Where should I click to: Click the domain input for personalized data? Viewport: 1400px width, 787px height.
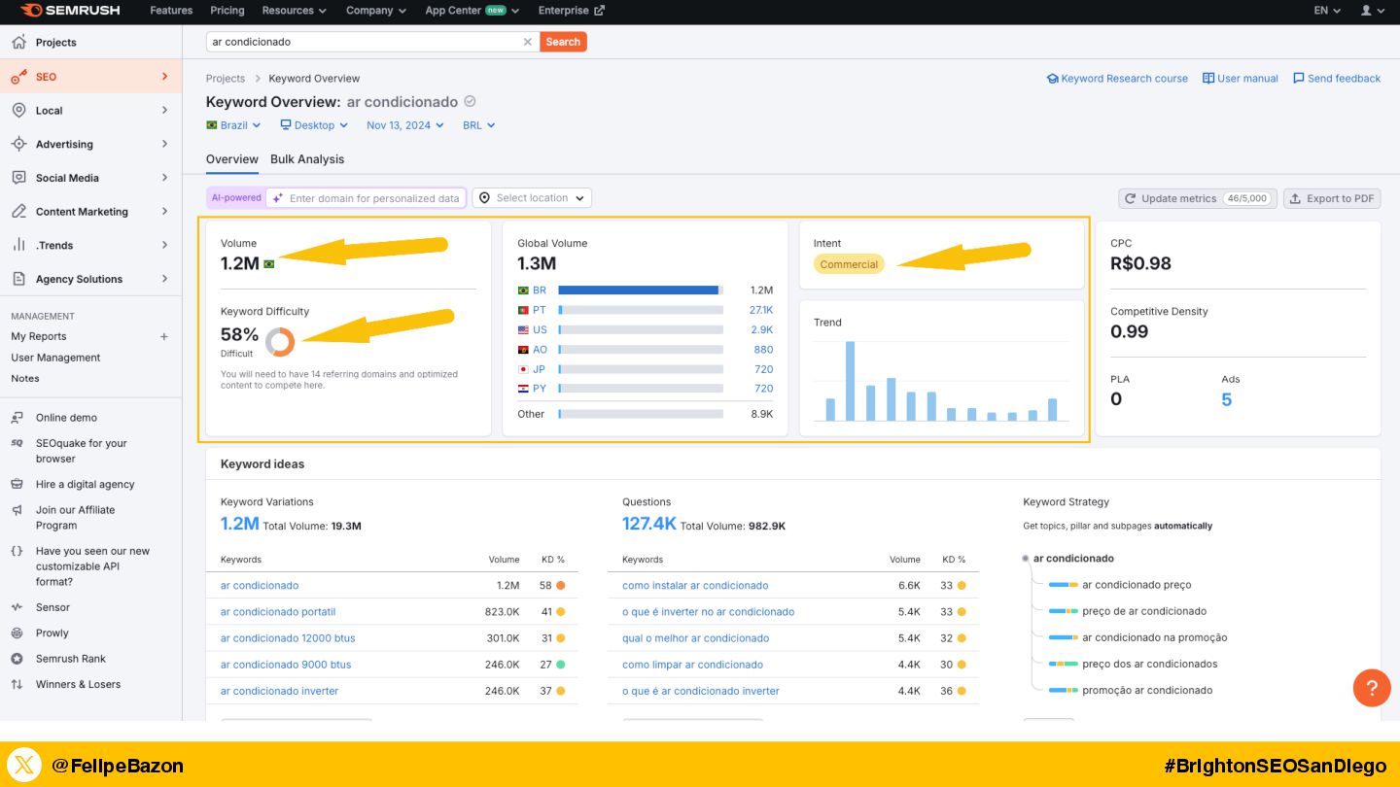(x=373, y=198)
